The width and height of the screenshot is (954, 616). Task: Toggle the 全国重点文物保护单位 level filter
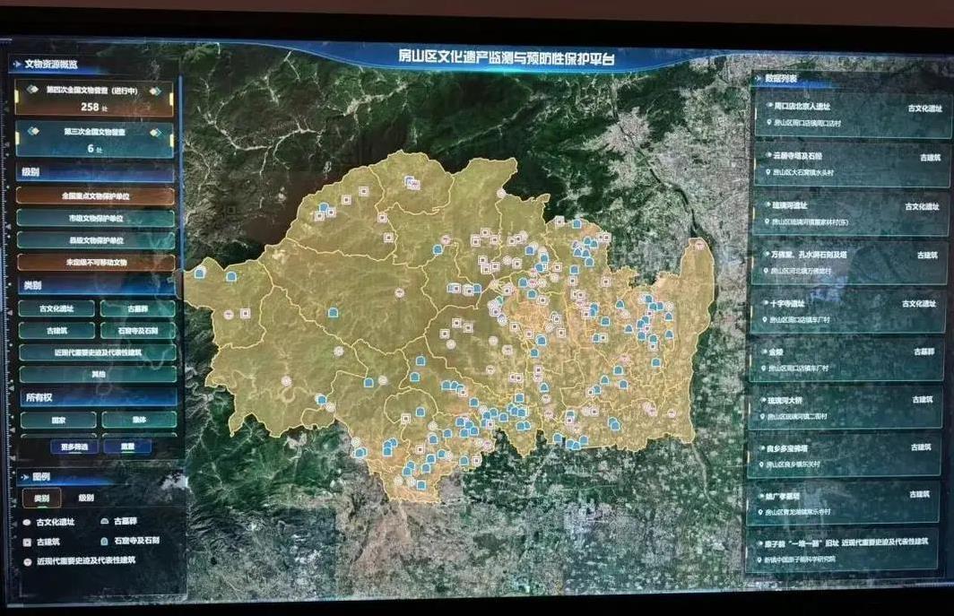pos(97,195)
